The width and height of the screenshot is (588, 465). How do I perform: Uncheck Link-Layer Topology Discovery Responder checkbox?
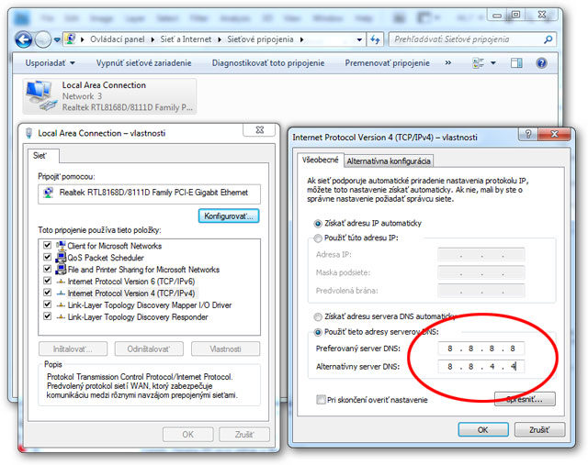tap(47, 316)
